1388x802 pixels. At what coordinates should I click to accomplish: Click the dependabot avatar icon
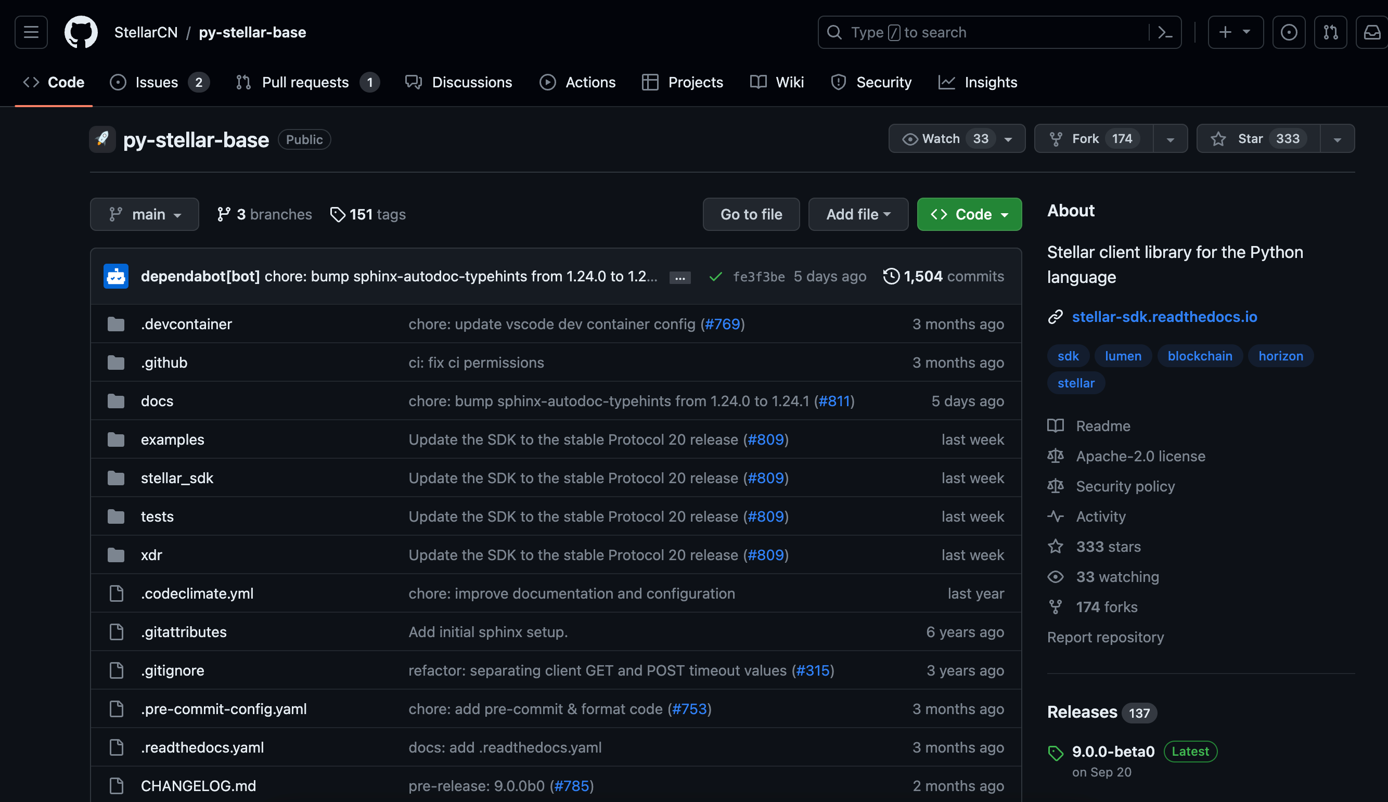115,276
